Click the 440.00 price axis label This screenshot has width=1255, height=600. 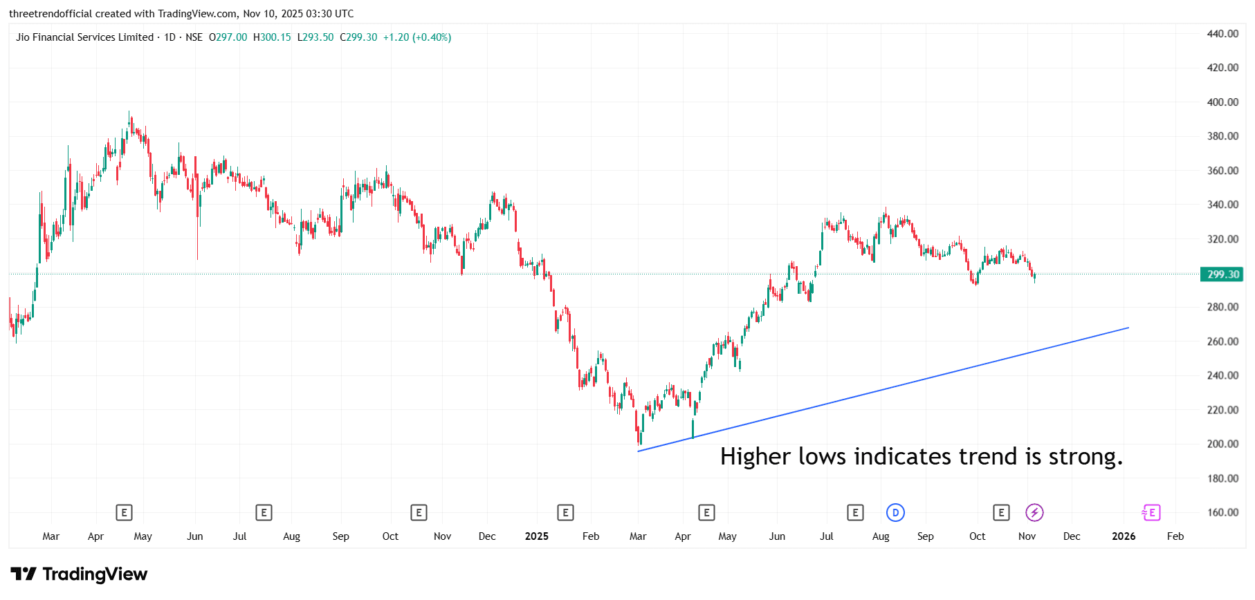(1222, 34)
